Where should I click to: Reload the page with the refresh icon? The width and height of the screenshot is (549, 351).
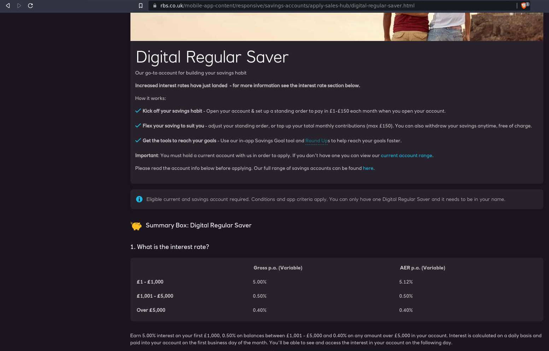point(30,6)
